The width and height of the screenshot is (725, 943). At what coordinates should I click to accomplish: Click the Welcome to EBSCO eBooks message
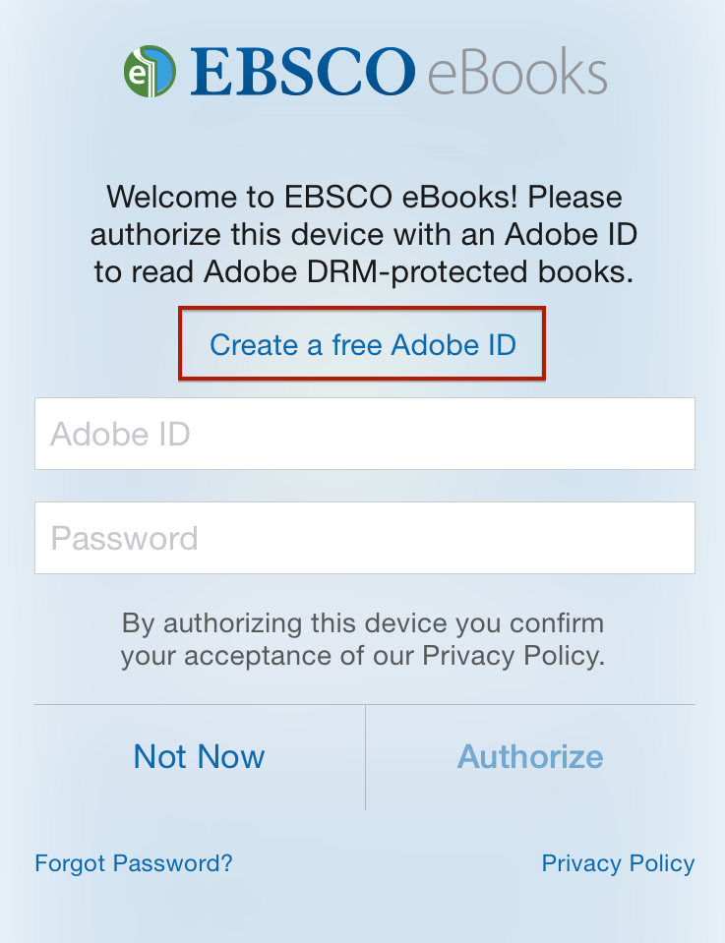click(363, 234)
